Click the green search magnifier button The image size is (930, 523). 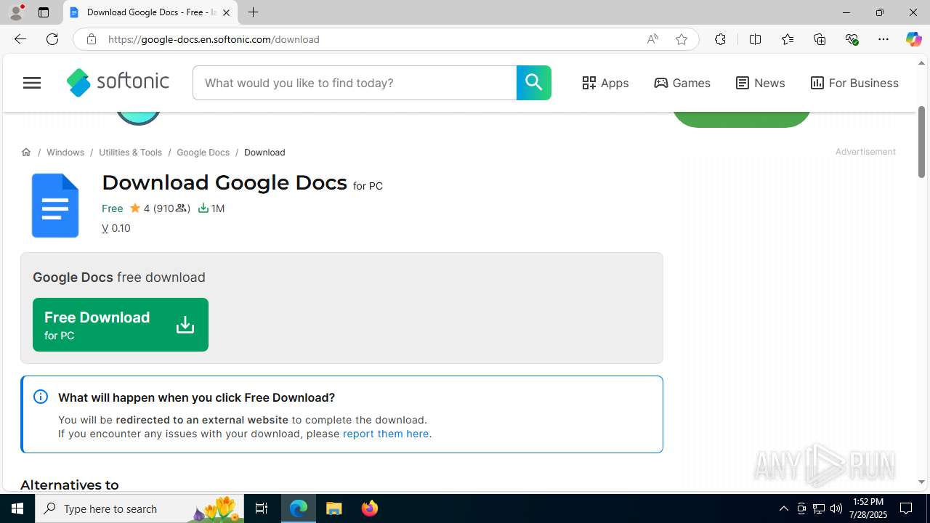pos(533,83)
